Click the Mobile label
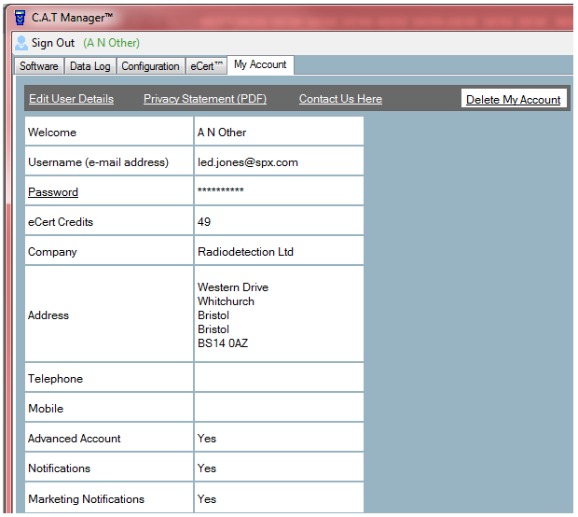 [x=46, y=409]
